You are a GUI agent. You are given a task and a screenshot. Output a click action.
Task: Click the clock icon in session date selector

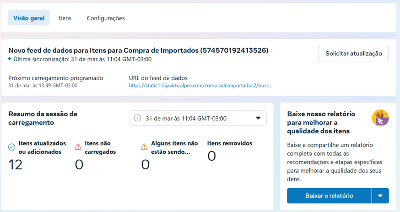137,118
